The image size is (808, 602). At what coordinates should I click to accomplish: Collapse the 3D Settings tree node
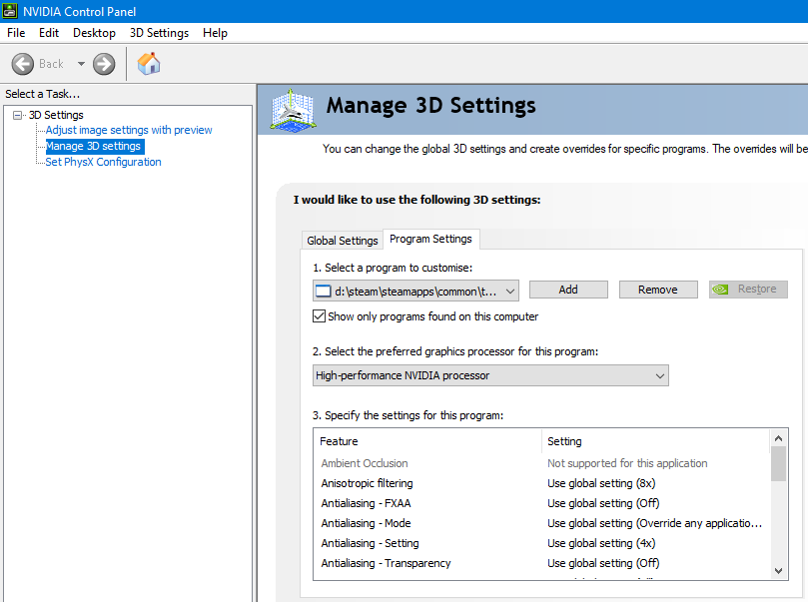(x=17, y=115)
